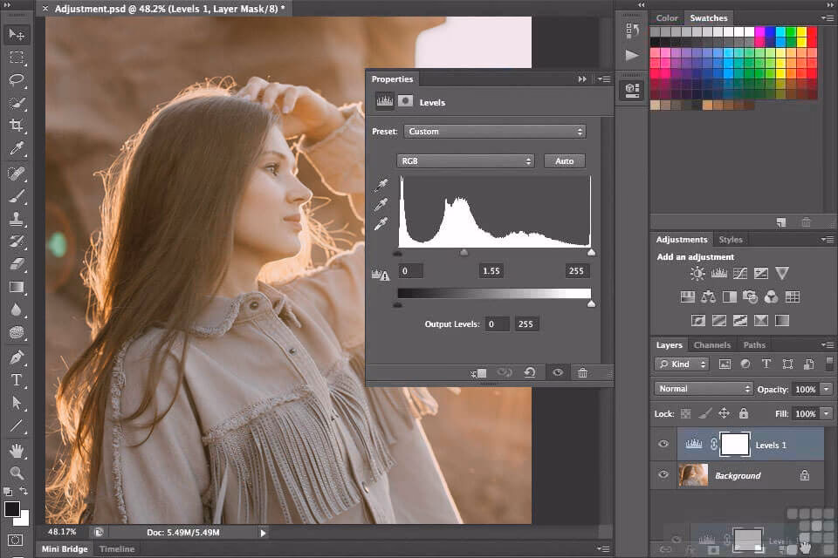
Task: Hide the Background layer
Action: pos(663,475)
